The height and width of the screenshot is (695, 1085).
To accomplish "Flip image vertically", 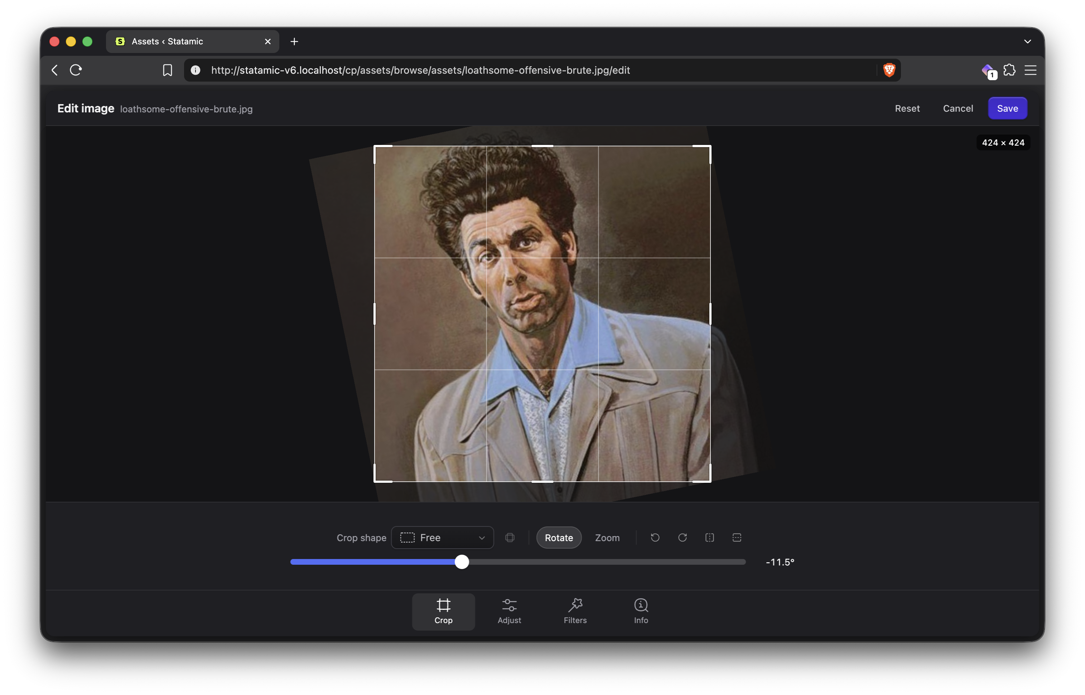I will [737, 538].
